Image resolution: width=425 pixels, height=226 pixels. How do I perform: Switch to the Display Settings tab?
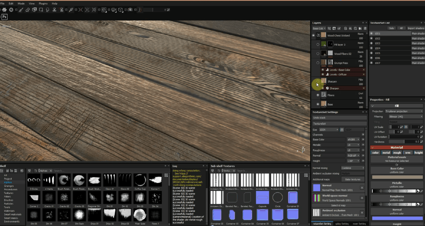tap(342, 224)
